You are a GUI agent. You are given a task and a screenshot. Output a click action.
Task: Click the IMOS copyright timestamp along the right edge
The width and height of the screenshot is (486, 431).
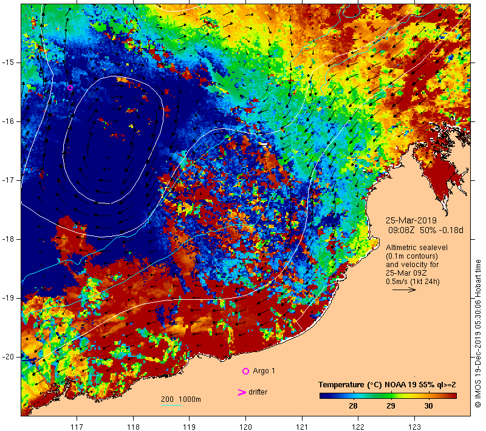(477, 334)
